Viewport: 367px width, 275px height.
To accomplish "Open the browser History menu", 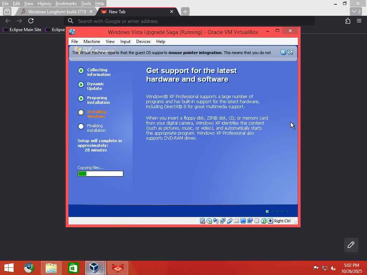I will pyautogui.click(x=44, y=4).
